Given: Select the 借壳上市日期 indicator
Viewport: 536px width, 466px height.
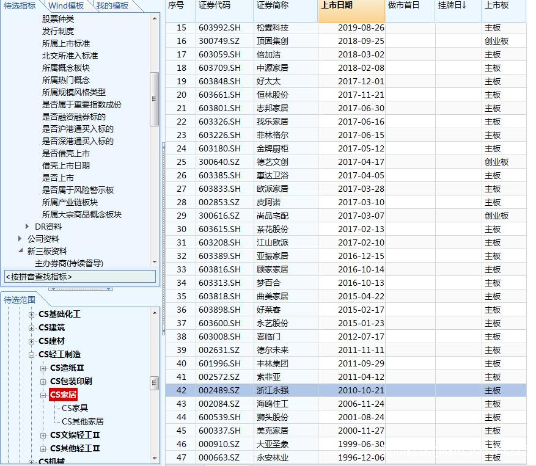Looking at the screenshot, I should pyautogui.click(x=66, y=166).
